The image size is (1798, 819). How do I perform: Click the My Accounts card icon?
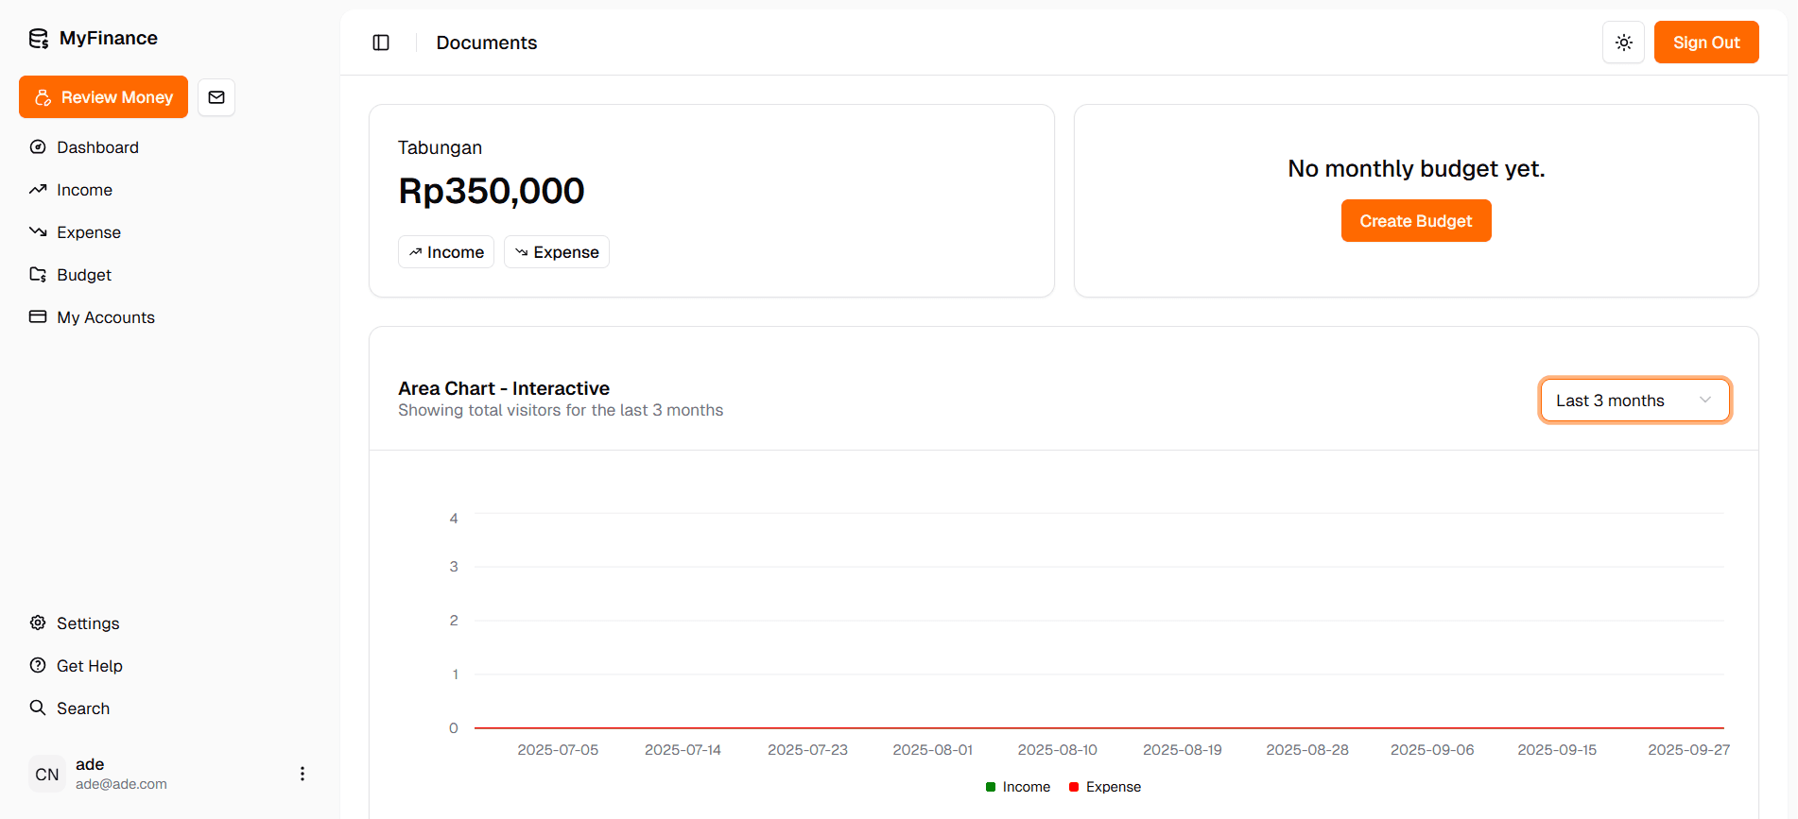click(38, 317)
